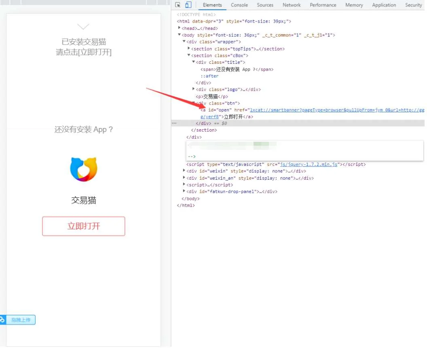Open the Sources tab

coord(265,5)
